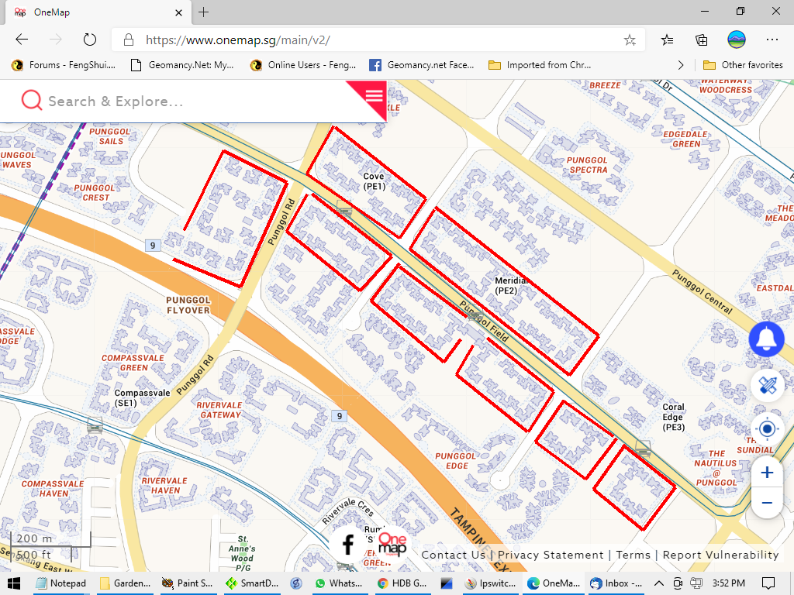Open the notifications bell button
Viewport: 794px width, 595px height.
pyautogui.click(x=766, y=339)
